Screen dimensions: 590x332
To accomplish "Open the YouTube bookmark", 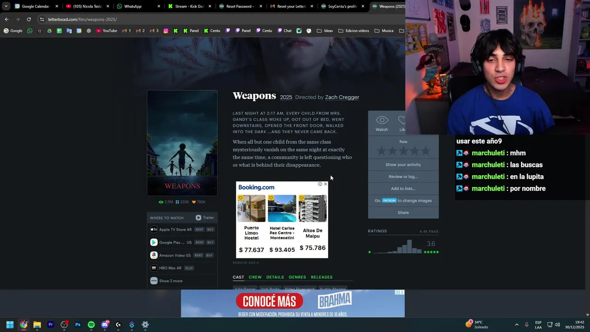I will click(x=106, y=31).
